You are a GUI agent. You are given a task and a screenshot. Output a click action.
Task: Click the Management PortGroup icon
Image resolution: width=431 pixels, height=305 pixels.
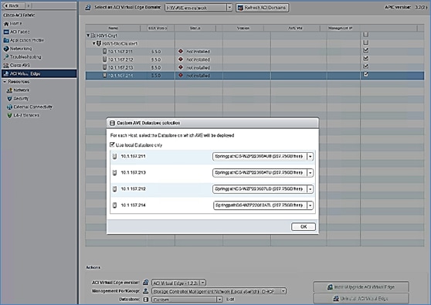[x=146, y=291]
